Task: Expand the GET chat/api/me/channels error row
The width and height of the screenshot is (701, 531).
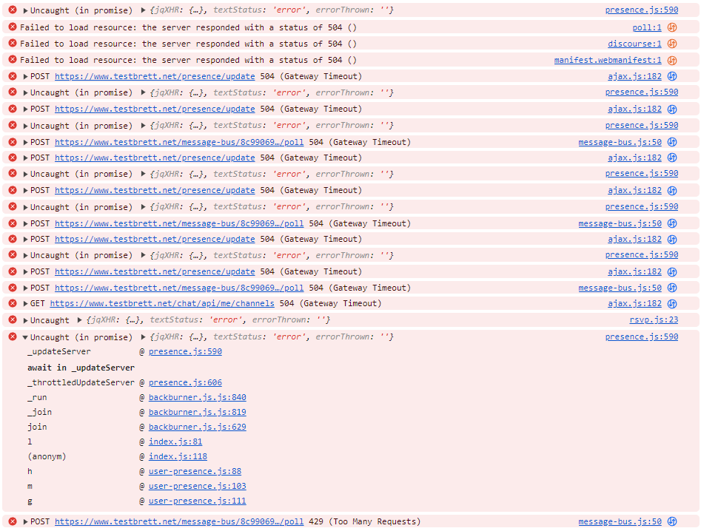Action: (x=25, y=304)
